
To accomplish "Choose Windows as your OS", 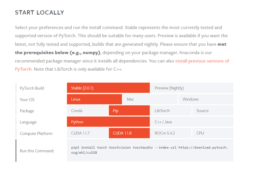I will click(x=206, y=99).
